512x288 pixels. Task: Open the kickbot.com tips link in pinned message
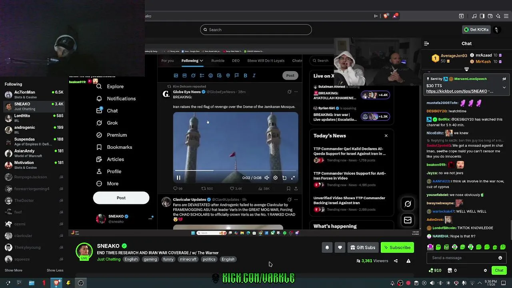[x=460, y=91]
